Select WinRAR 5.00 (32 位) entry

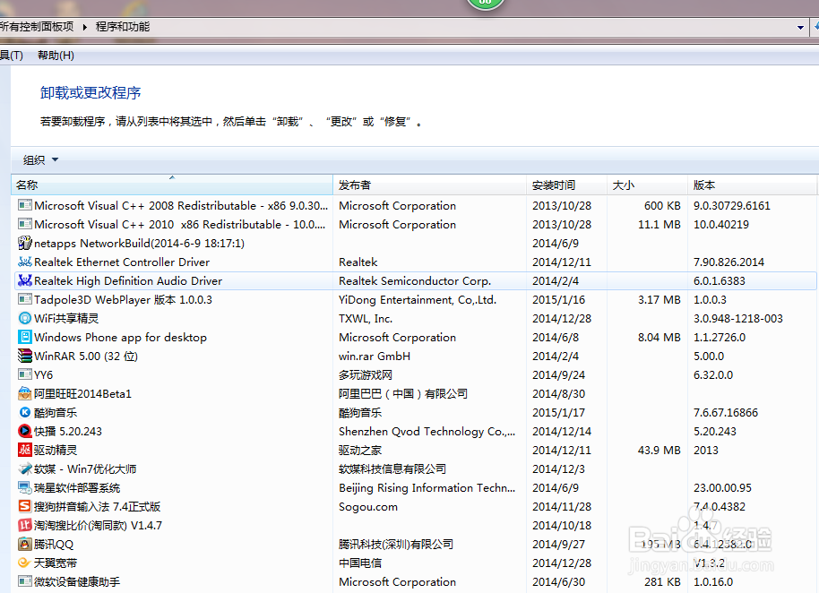coord(415,356)
